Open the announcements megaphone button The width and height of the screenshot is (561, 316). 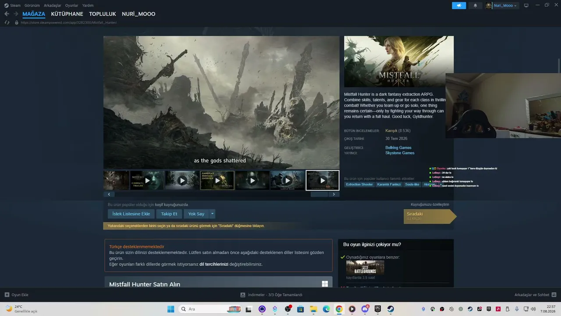[x=459, y=5]
